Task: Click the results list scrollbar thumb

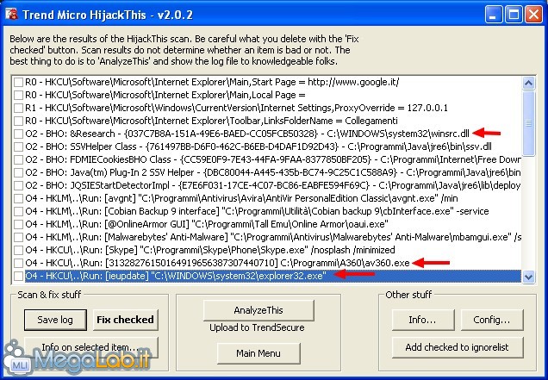Action: (528, 123)
